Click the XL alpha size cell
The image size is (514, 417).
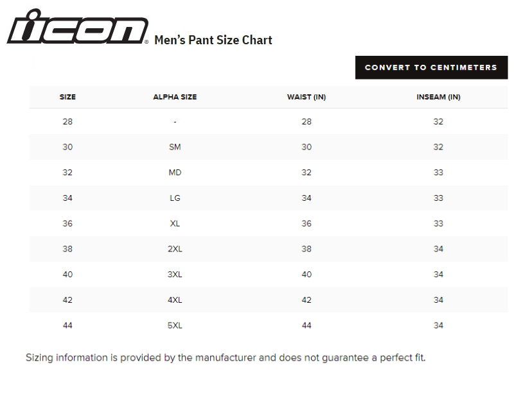click(x=175, y=224)
